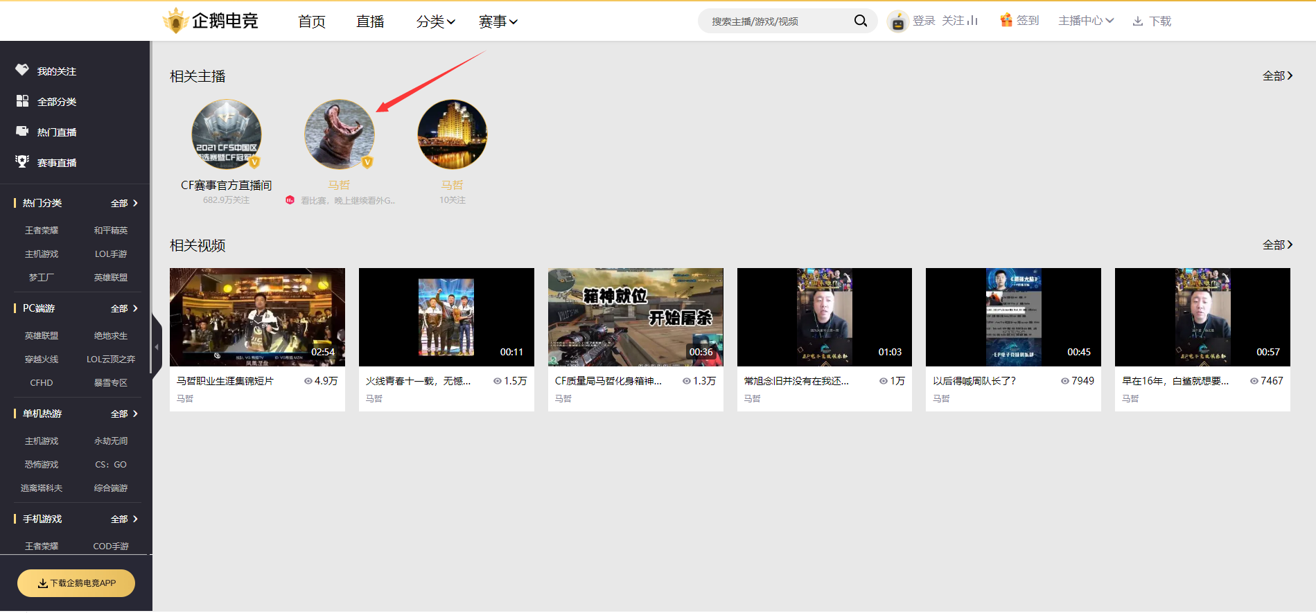Expand 手机游戏 全部 list
Viewport: 1316px width, 613px height.
tap(124, 519)
